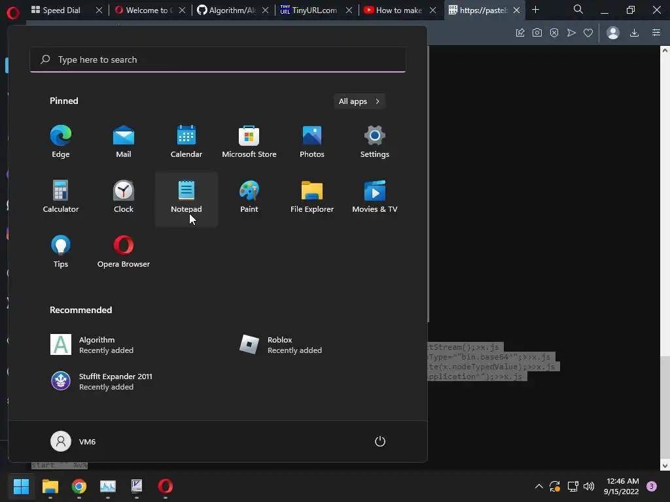Launch Movies & TV app
The height and width of the screenshot is (502, 670).
click(x=375, y=197)
